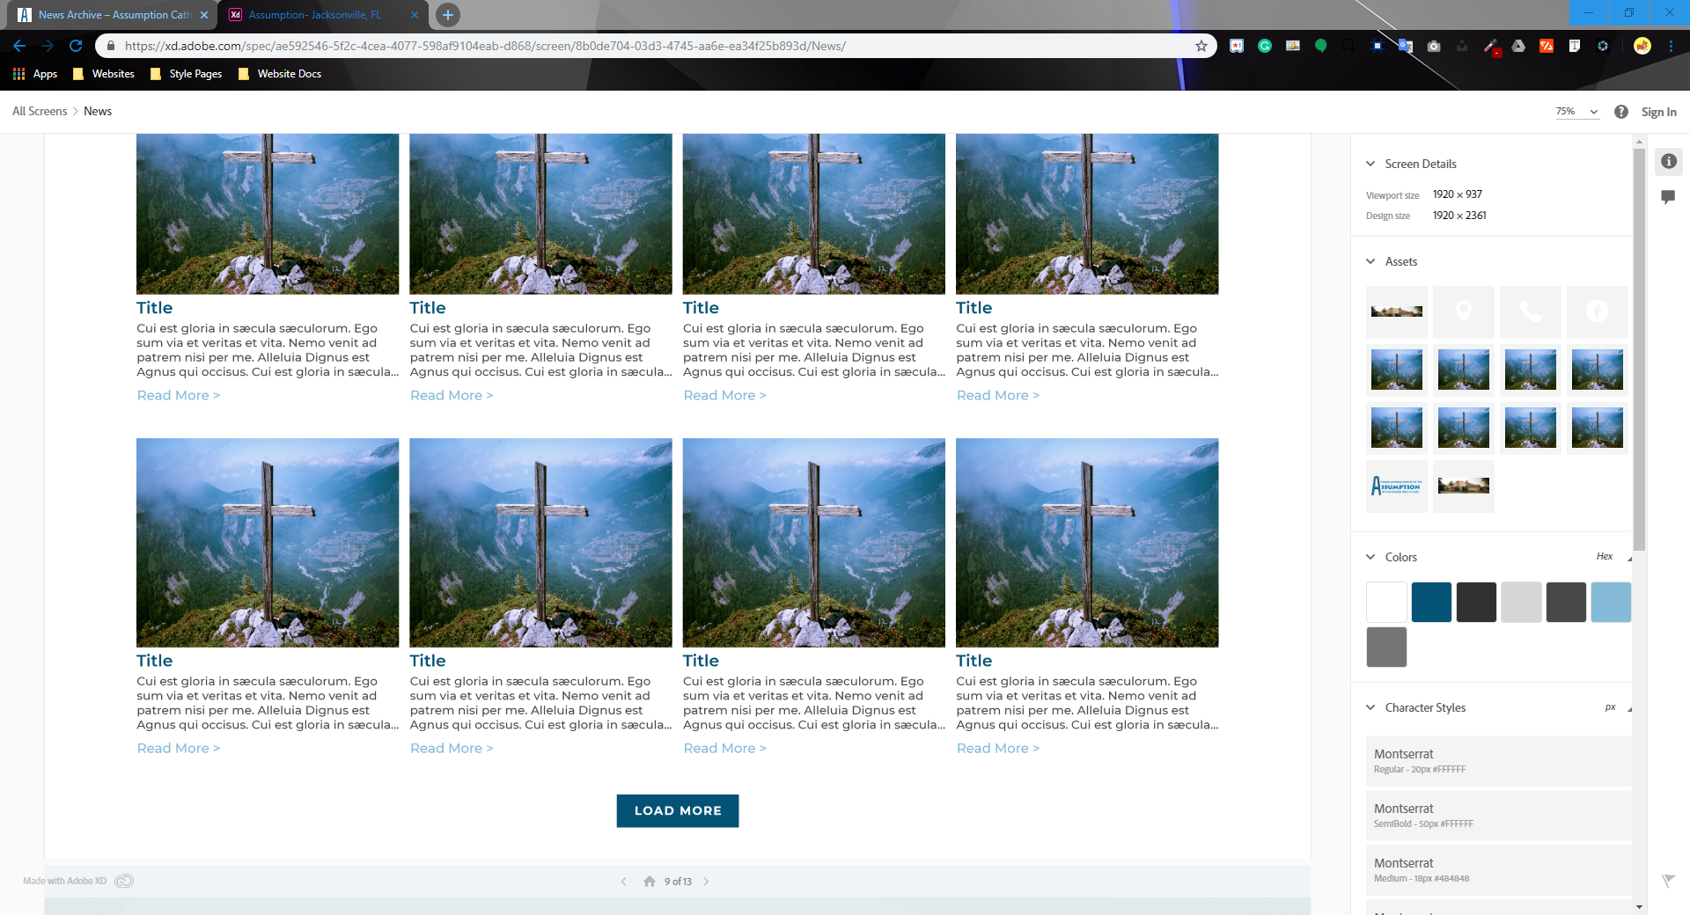Go to the previous screen arrow
The width and height of the screenshot is (1690, 915).
tap(623, 882)
